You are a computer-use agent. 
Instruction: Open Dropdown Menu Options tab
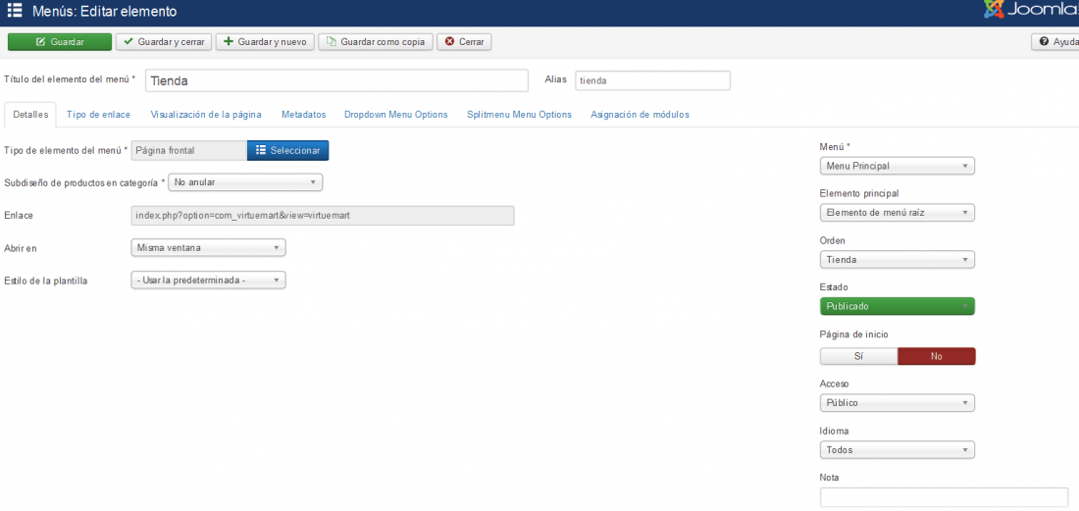395,115
